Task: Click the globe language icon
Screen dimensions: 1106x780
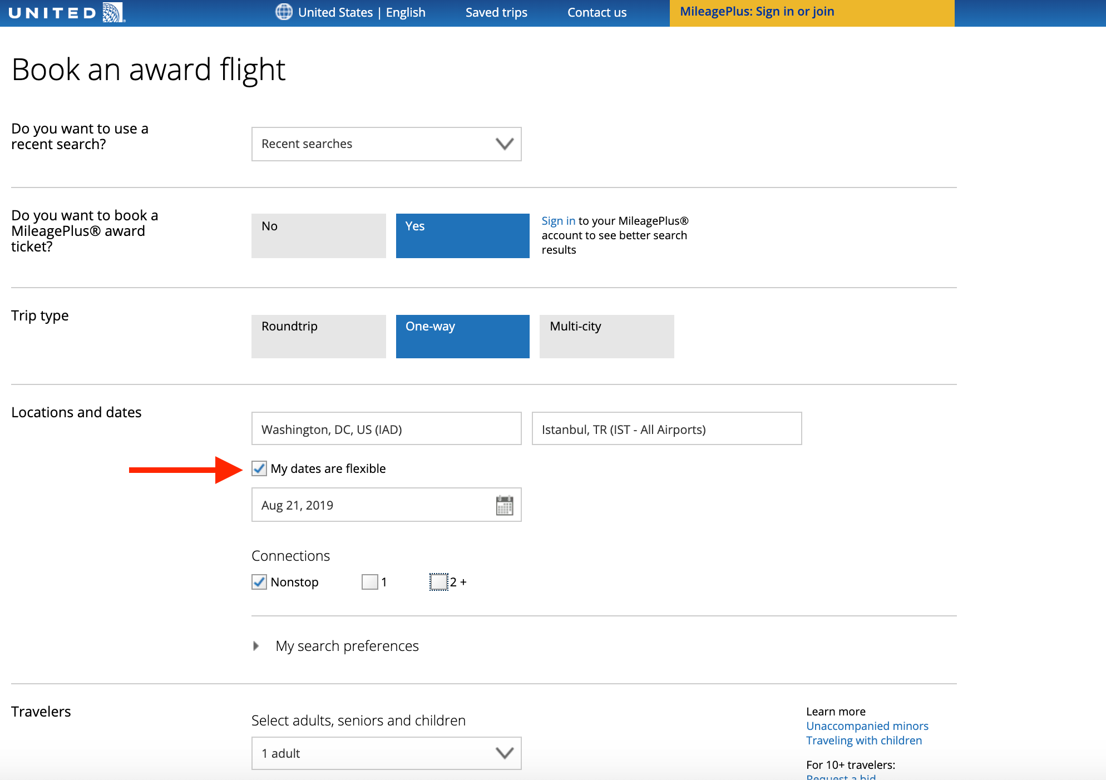Action: (284, 12)
